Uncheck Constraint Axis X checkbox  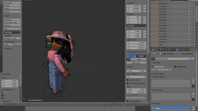[2, 92]
